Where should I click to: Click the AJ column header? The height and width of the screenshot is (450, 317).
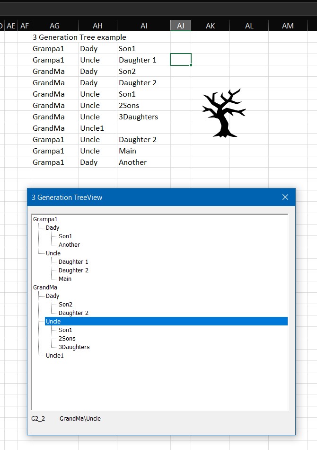coord(181,26)
